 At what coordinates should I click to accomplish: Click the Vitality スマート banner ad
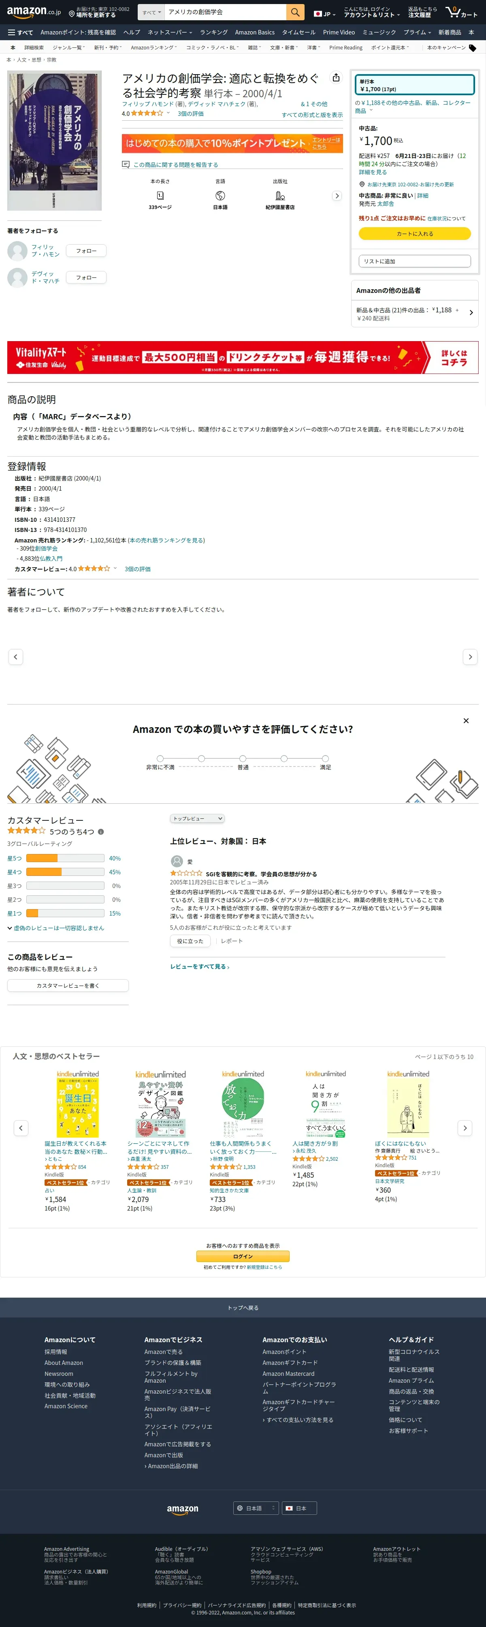[x=243, y=357]
